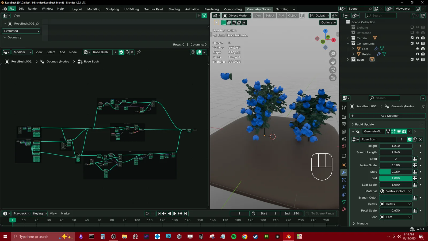Click the camera view gizmo icon

point(333,70)
